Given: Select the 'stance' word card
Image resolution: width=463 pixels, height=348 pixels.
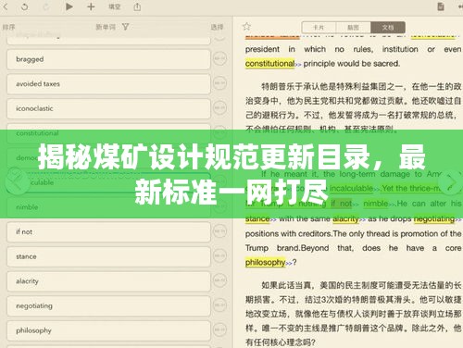Looking at the screenshot, I should click(x=108, y=256).
